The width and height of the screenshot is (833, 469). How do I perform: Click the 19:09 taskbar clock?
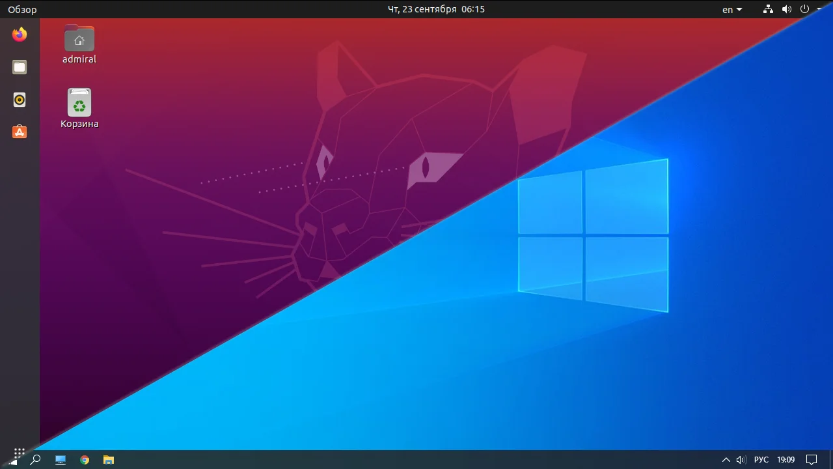pos(786,460)
